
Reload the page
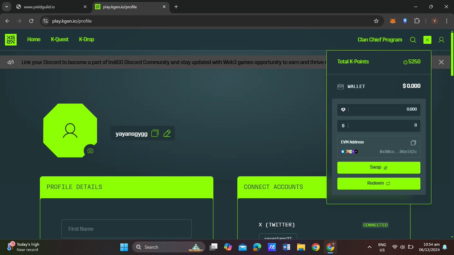click(x=31, y=21)
